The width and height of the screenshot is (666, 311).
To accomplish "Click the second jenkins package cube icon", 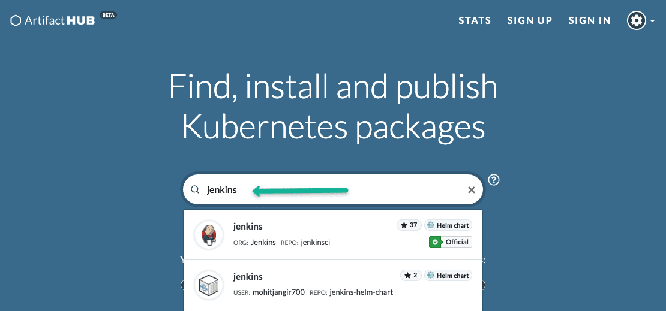I will [x=209, y=285].
